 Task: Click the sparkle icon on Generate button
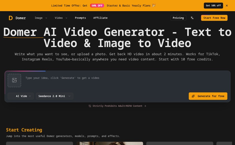point(193,96)
